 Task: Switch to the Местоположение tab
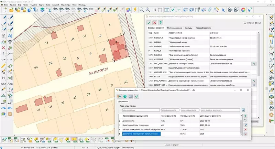174,28
